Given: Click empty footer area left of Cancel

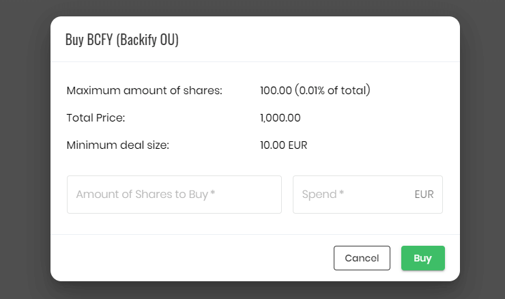Looking at the screenshot, I should click(x=192, y=258).
